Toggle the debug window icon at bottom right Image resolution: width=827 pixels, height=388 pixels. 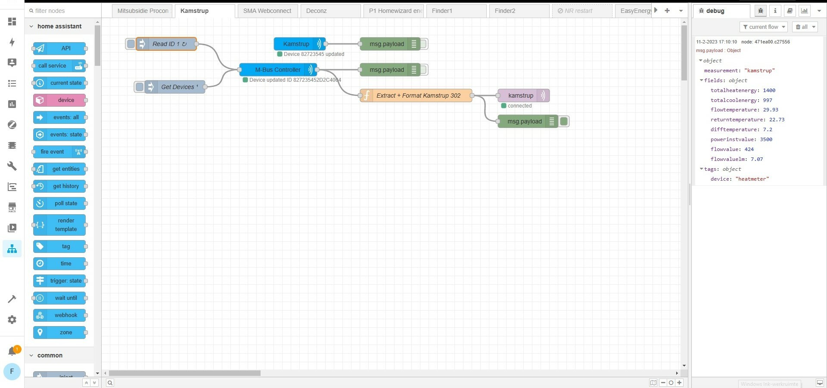click(820, 383)
